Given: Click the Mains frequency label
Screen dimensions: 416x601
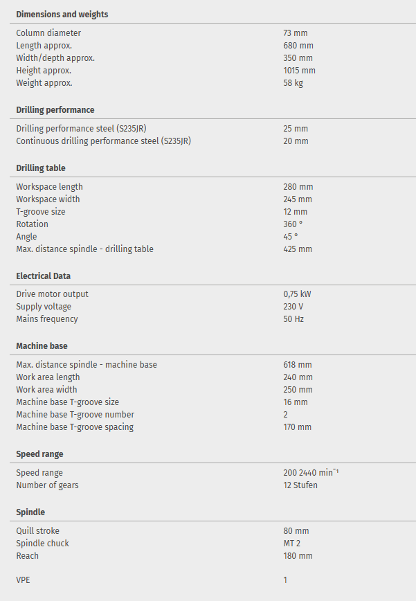Looking at the screenshot, I should coord(47,319).
